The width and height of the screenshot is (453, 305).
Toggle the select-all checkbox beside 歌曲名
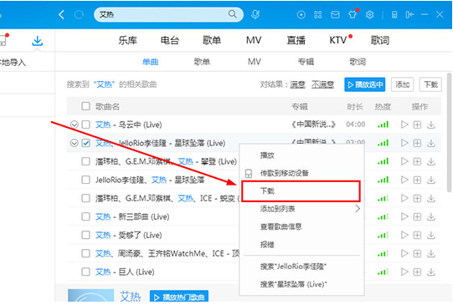pyautogui.click(x=85, y=106)
